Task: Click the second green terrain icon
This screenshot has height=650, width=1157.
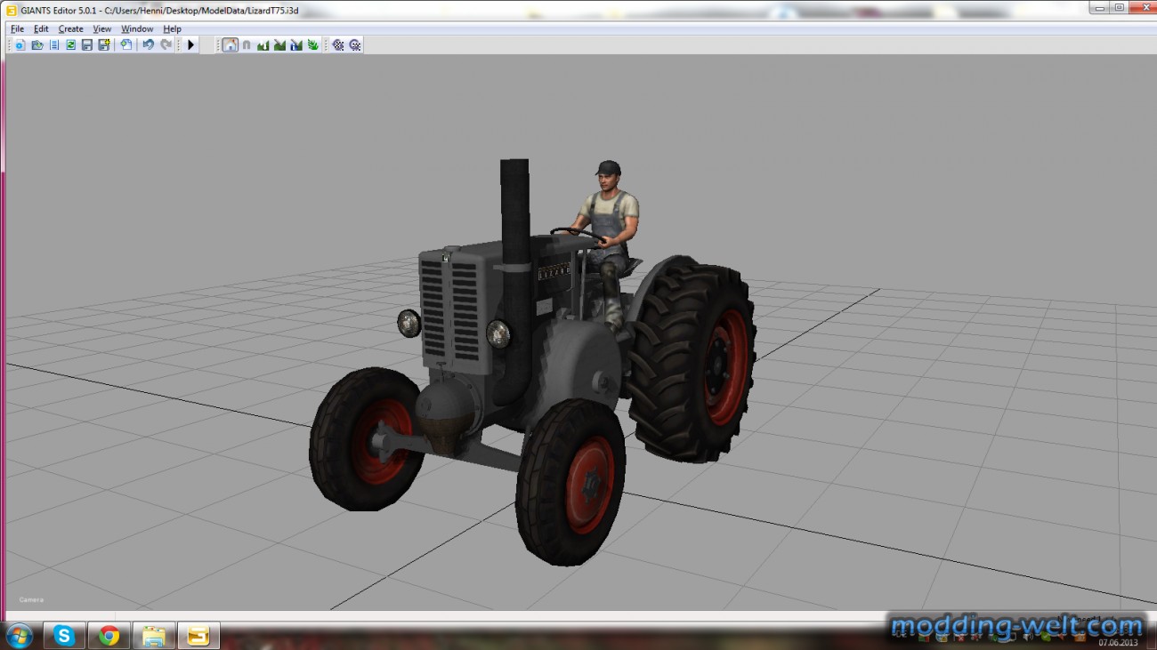Action: coord(279,44)
